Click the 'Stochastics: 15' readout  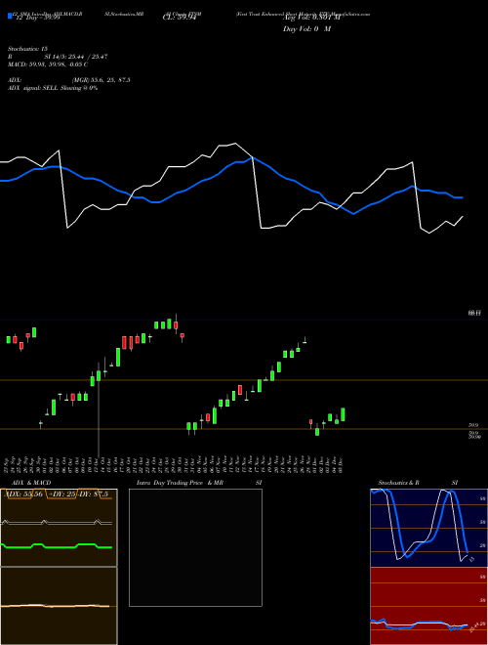pyautogui.click(x=27, y=49)
